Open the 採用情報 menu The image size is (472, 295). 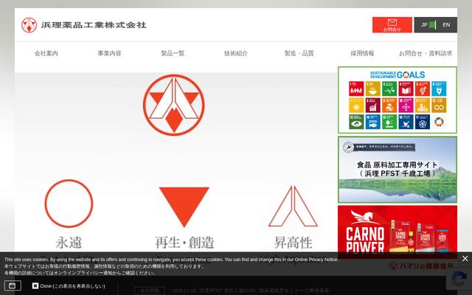[362, 53]
